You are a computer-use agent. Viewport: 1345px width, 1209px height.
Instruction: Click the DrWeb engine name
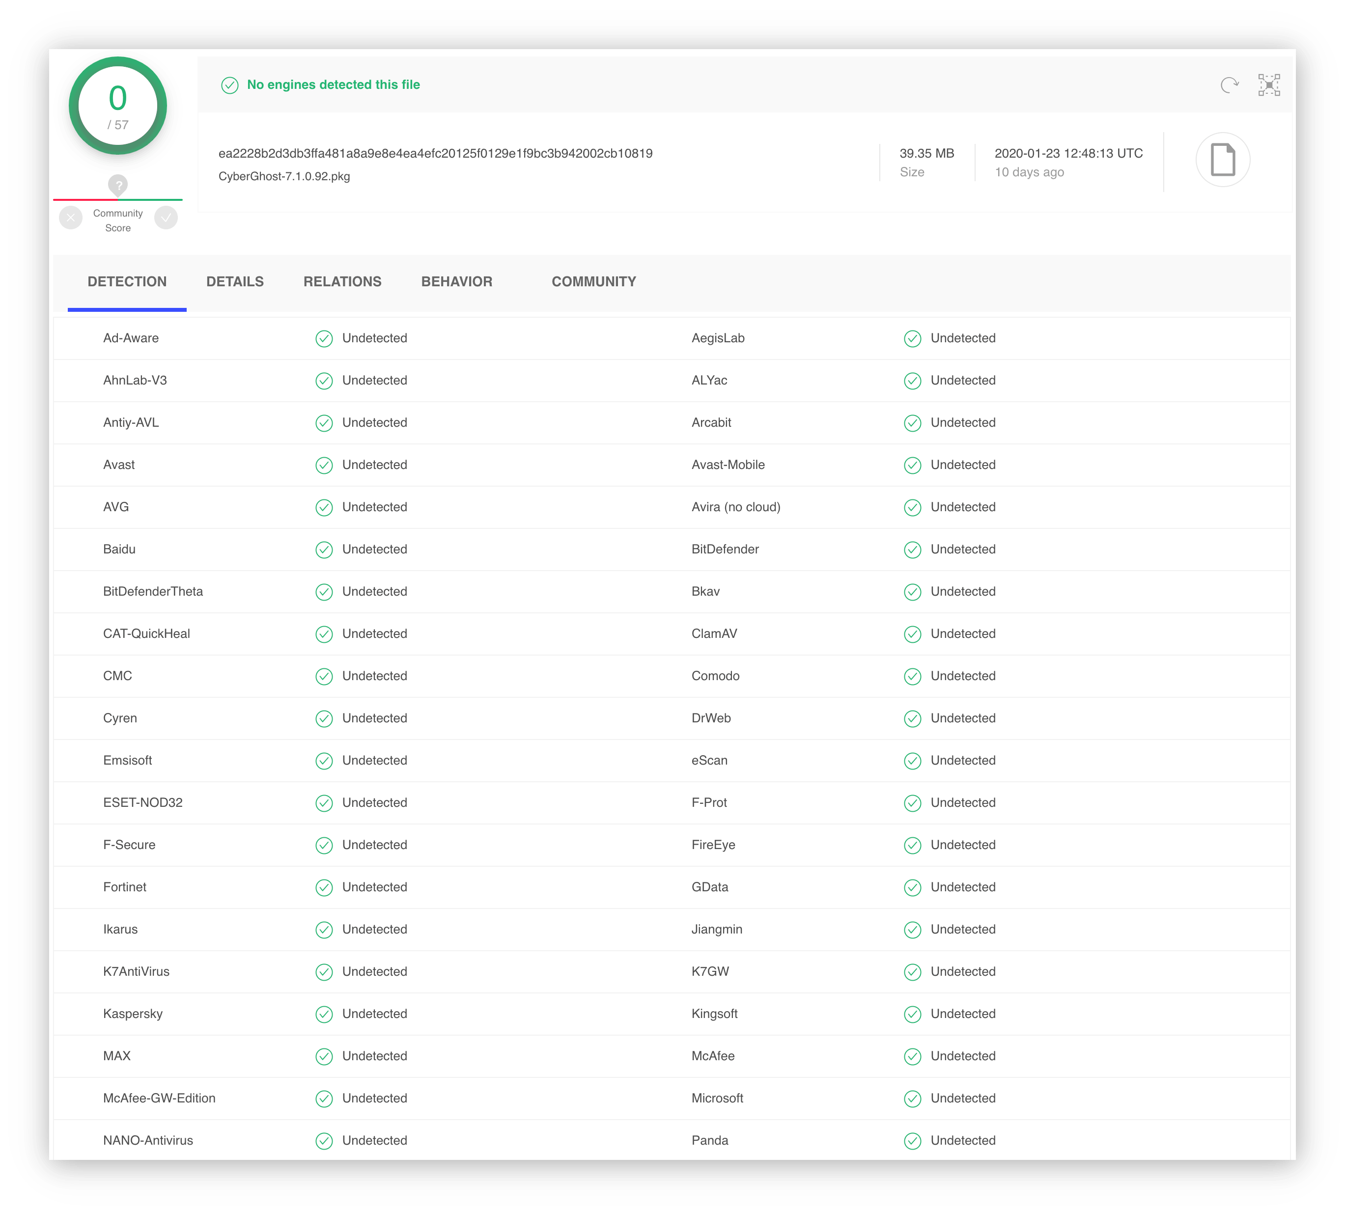pyautogui.click(x=711, y=719)
